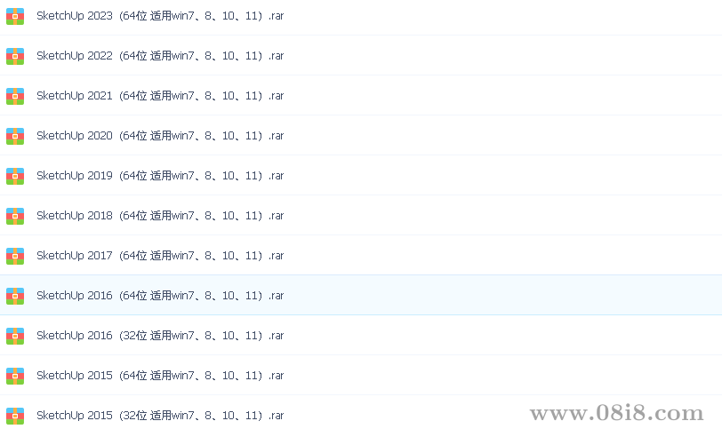The width and height of the screenshot is (722, 429).
Task: Click the icon of highlighted SketchUp 2016 64位 file
Action: pos(15,296)
